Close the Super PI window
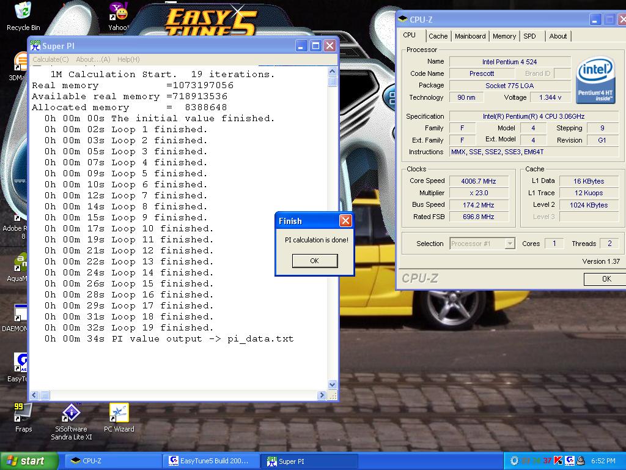Viewport: 626px width, 470px height. coord(330,45)
